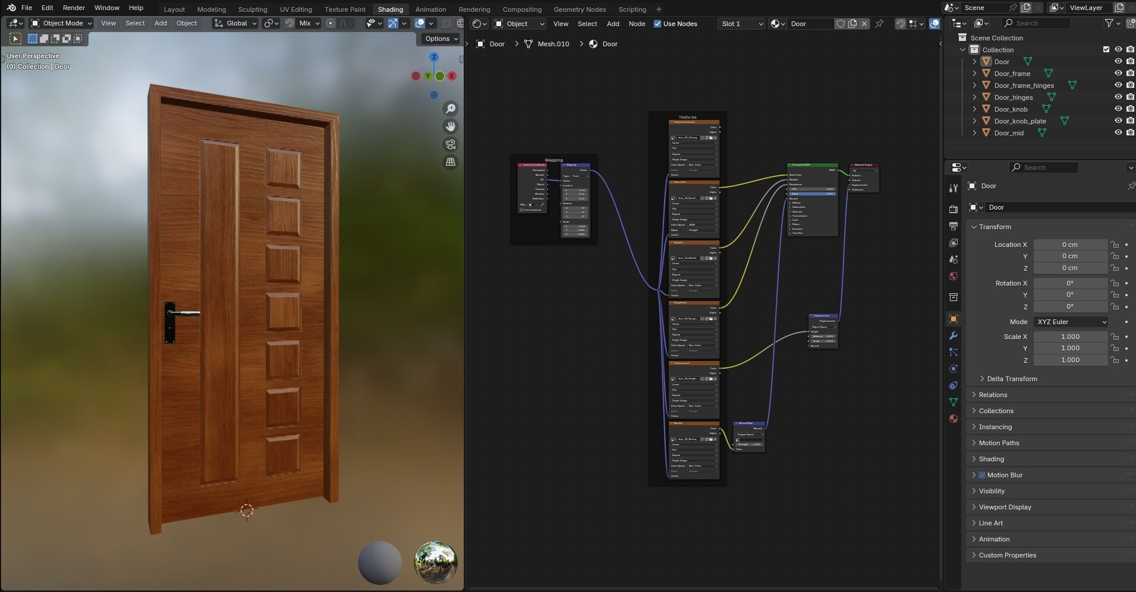Screen dimensions: 1136x592
Task: Unlink the Door material with X icon
Action: click(x=864, y=24)
